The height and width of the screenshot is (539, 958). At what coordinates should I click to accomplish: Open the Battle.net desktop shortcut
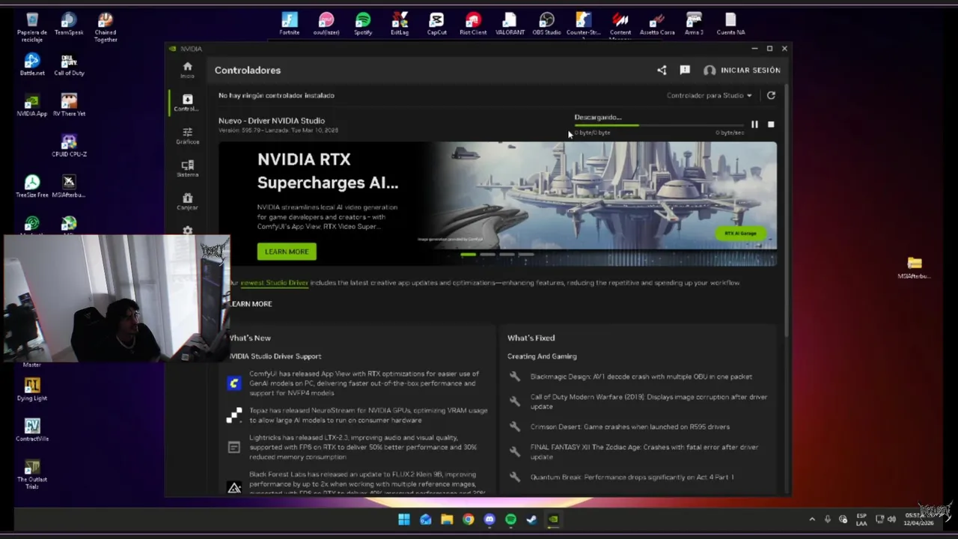pyautogui.click(x=32, y=64)
